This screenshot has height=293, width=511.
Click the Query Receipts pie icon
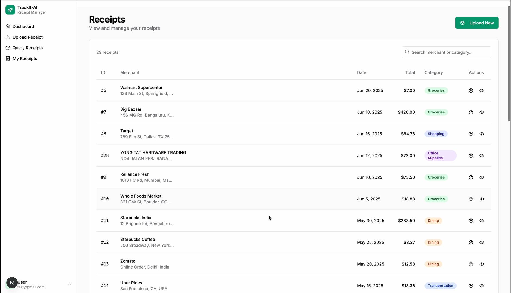(8, 48)
